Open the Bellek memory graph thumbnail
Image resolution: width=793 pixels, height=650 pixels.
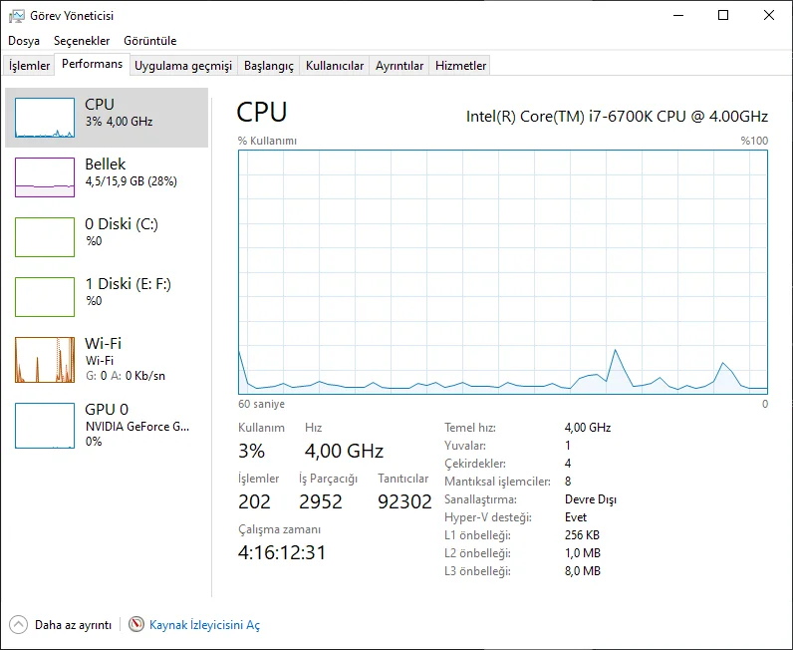(x=45, y=177)
